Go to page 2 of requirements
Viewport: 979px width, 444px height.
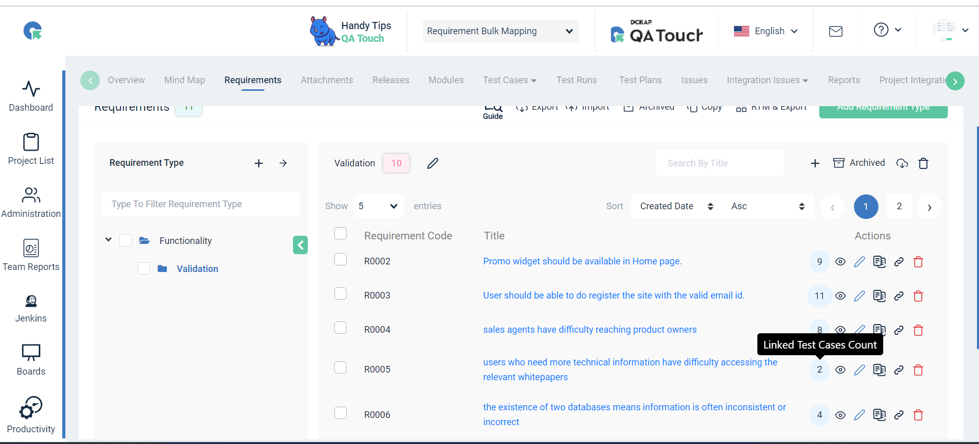pos(899,206)
